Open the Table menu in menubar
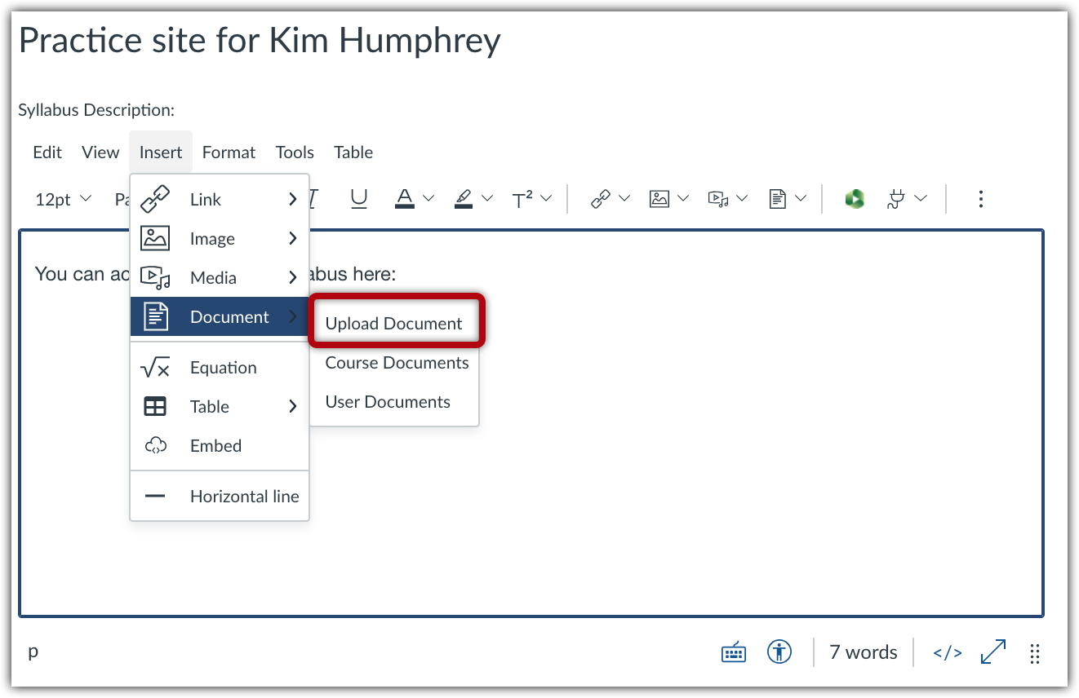 (x=353, y=152)
